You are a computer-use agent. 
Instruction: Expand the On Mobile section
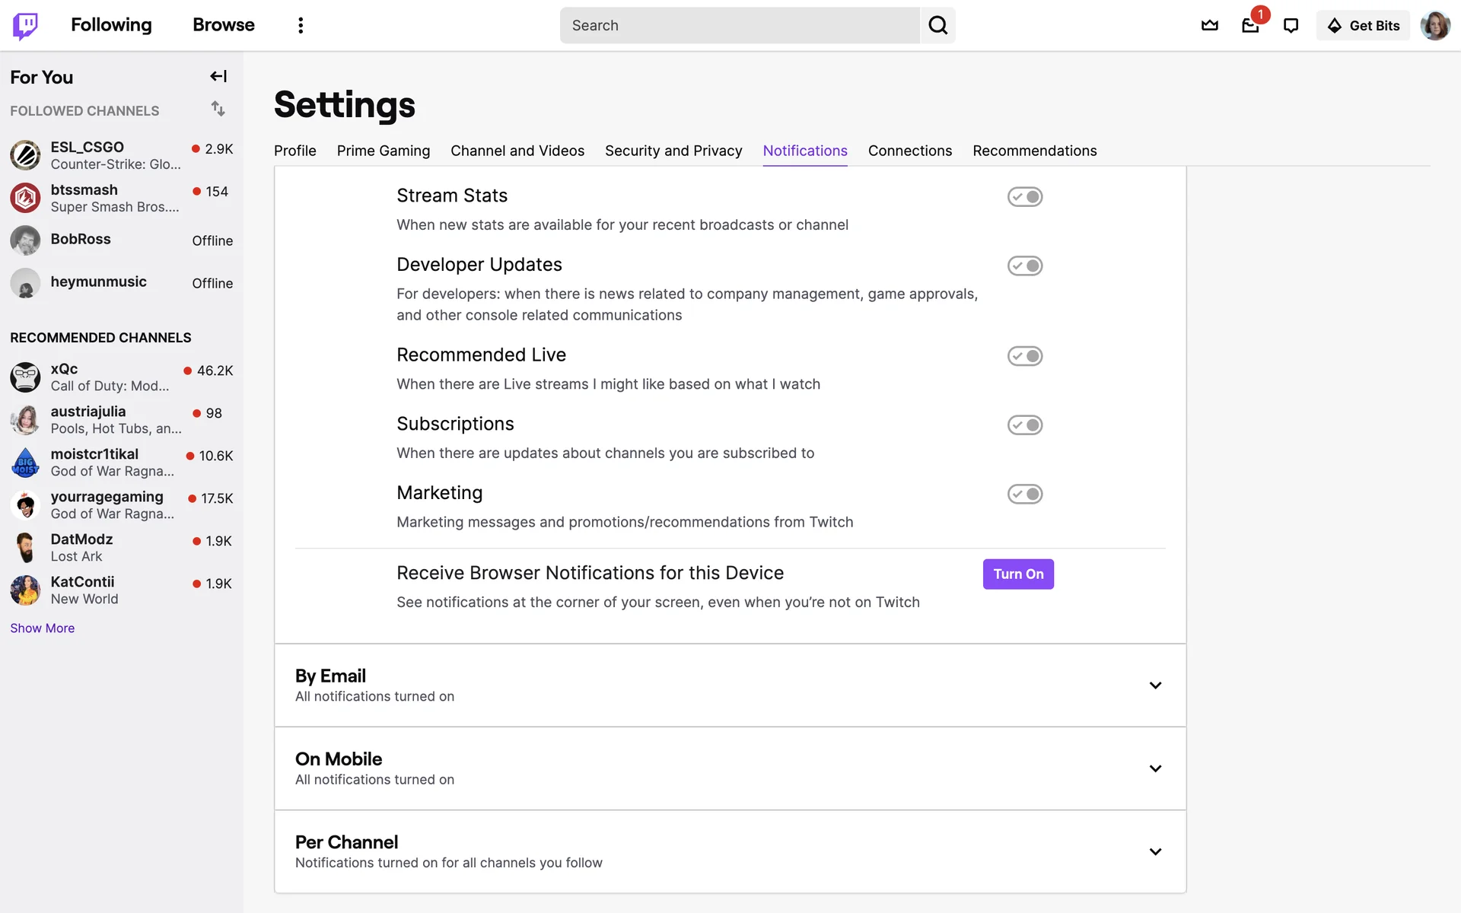(x=1154, y=768)
